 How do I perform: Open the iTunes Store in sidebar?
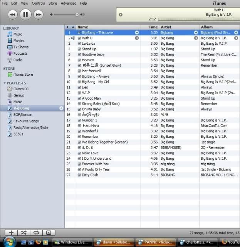click(23, 74)
